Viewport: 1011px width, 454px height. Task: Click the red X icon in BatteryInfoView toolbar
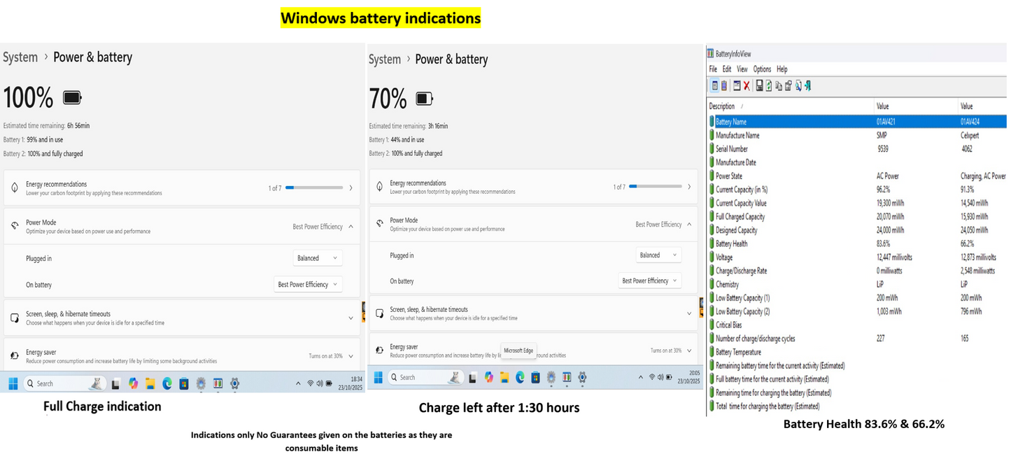point(747,86)
